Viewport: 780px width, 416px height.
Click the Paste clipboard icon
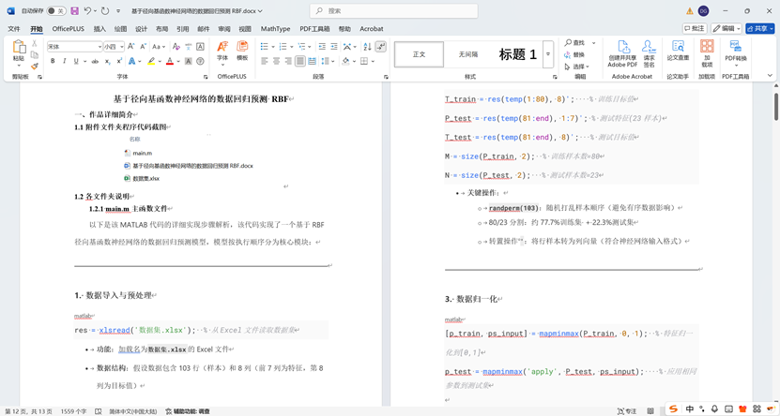(x=19, y=47)
